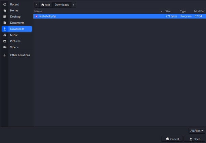Click the Documents file icon
Image resolution: width=206 pixels, height=143 pixels.
[x=5, y=23]
